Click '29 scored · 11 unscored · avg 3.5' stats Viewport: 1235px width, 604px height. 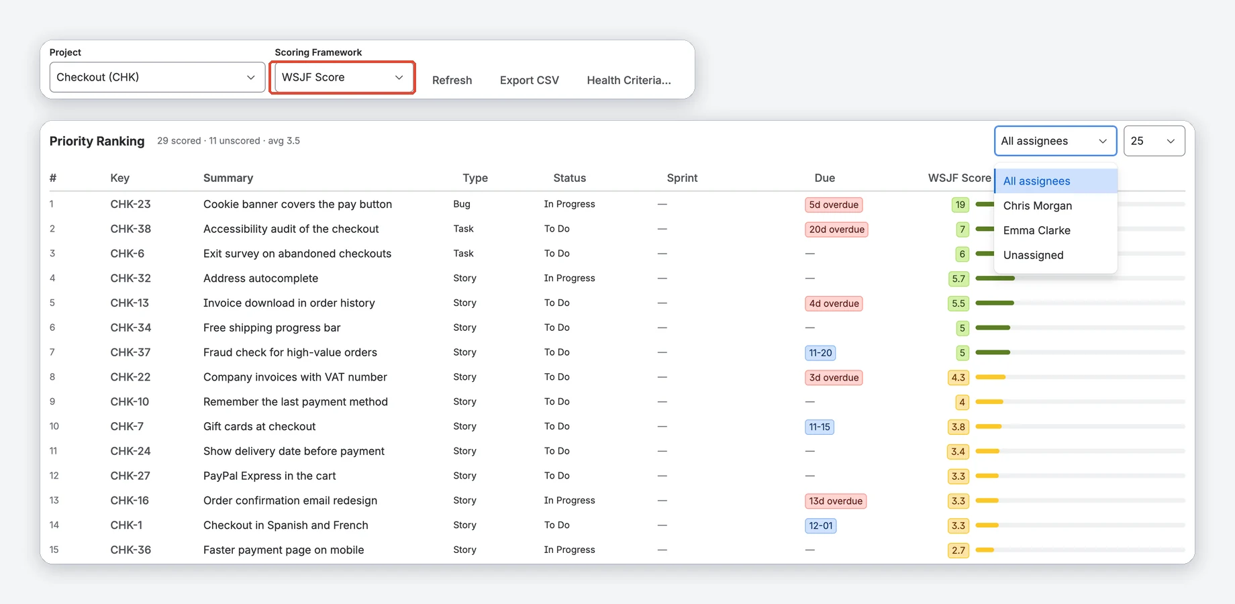coord(228,141)
